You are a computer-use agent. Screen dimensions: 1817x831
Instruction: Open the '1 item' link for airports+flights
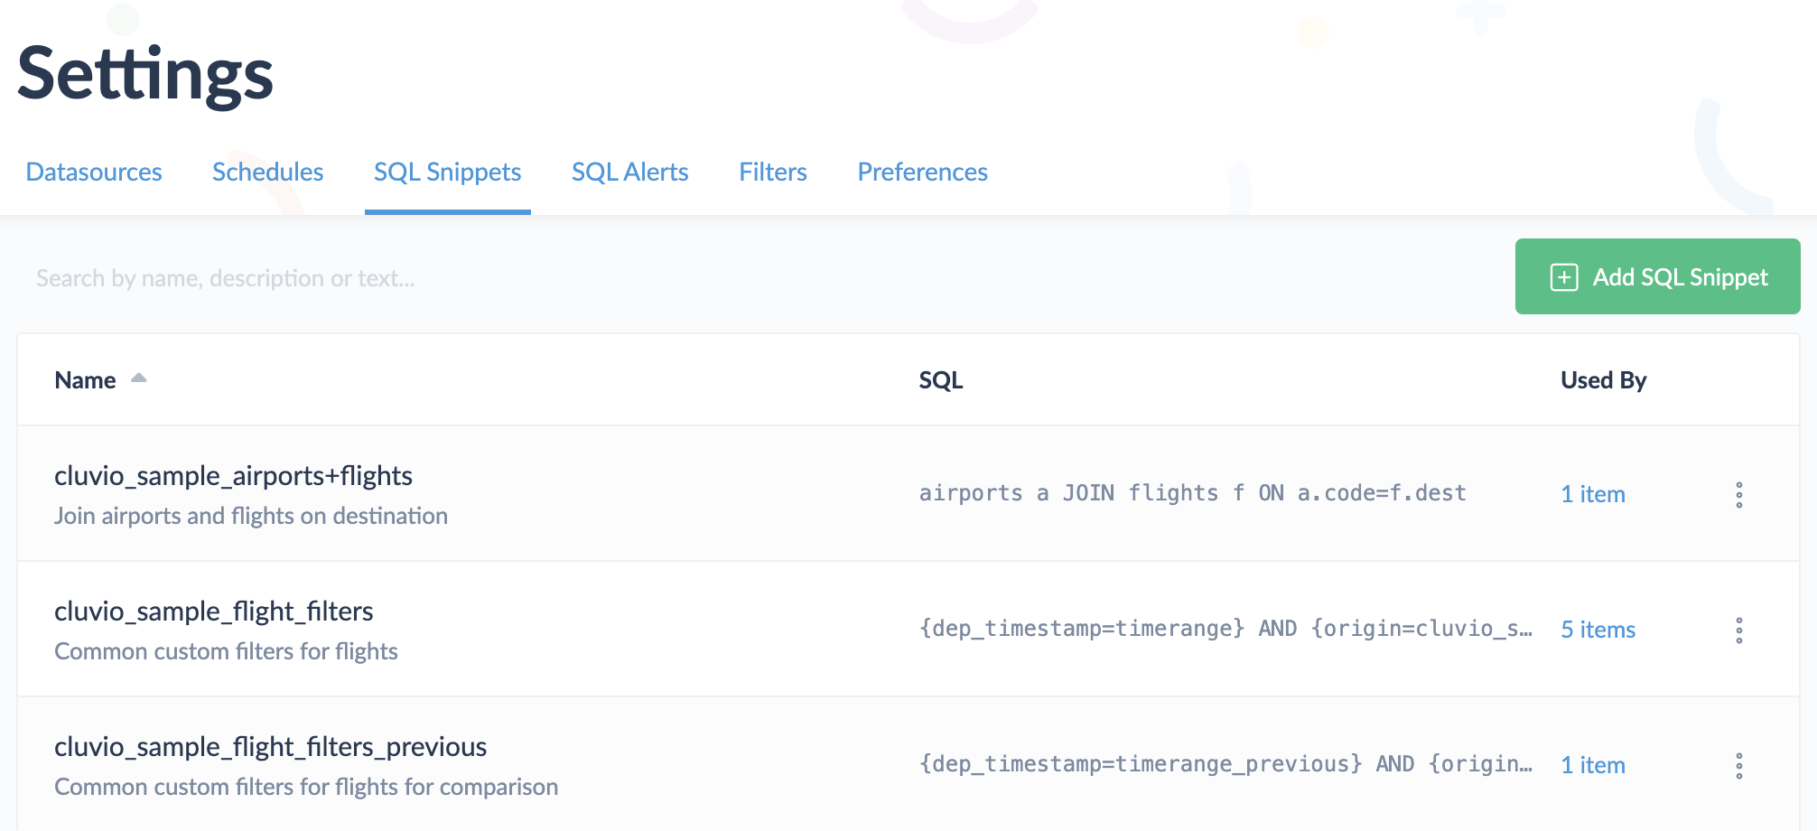(1593, 494)
